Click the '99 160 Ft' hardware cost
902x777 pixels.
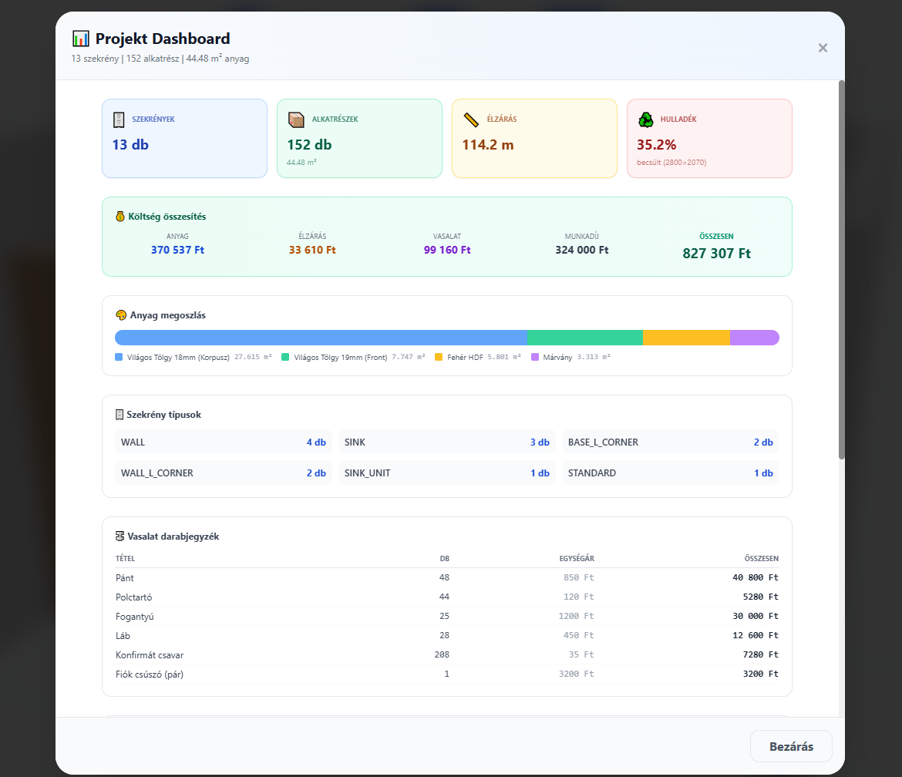pyautogui.click(x=447, y=251)
